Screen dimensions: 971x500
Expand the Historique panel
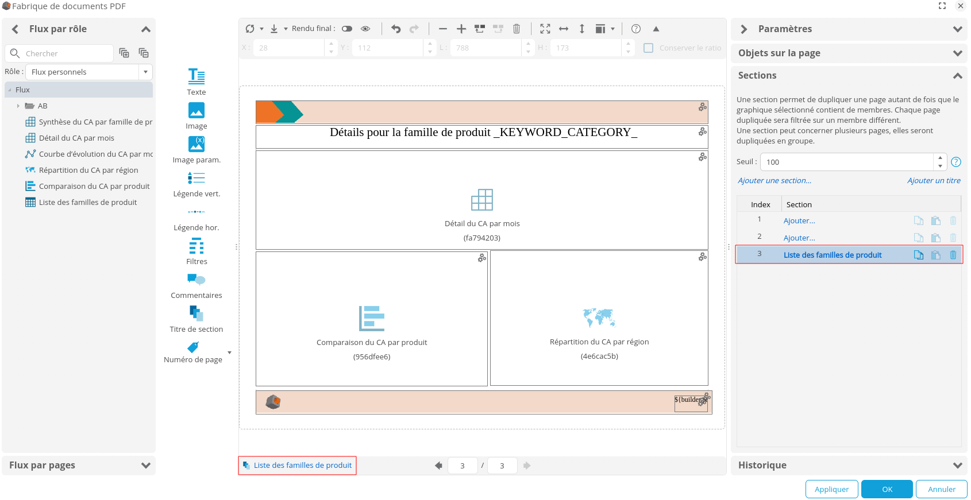[x=957, y=466]
